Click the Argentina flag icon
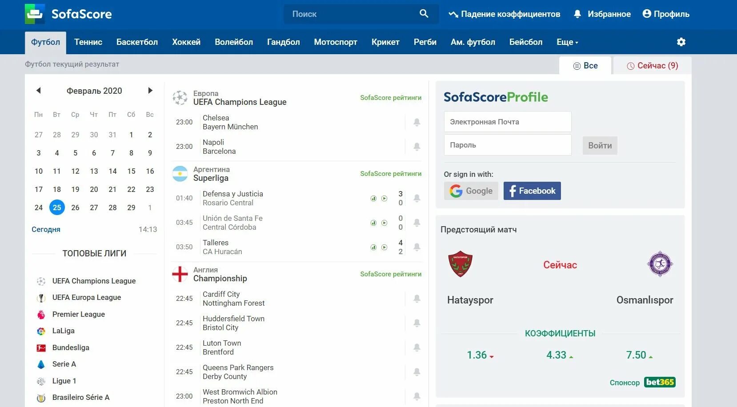The image size is (737, 407). pyautogui.click(x=180, y=174)
